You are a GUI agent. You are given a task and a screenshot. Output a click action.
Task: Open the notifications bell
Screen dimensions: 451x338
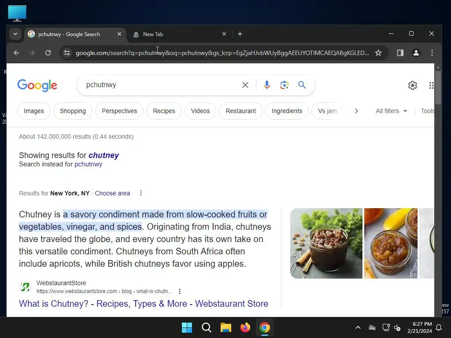(x=439, y=327)
